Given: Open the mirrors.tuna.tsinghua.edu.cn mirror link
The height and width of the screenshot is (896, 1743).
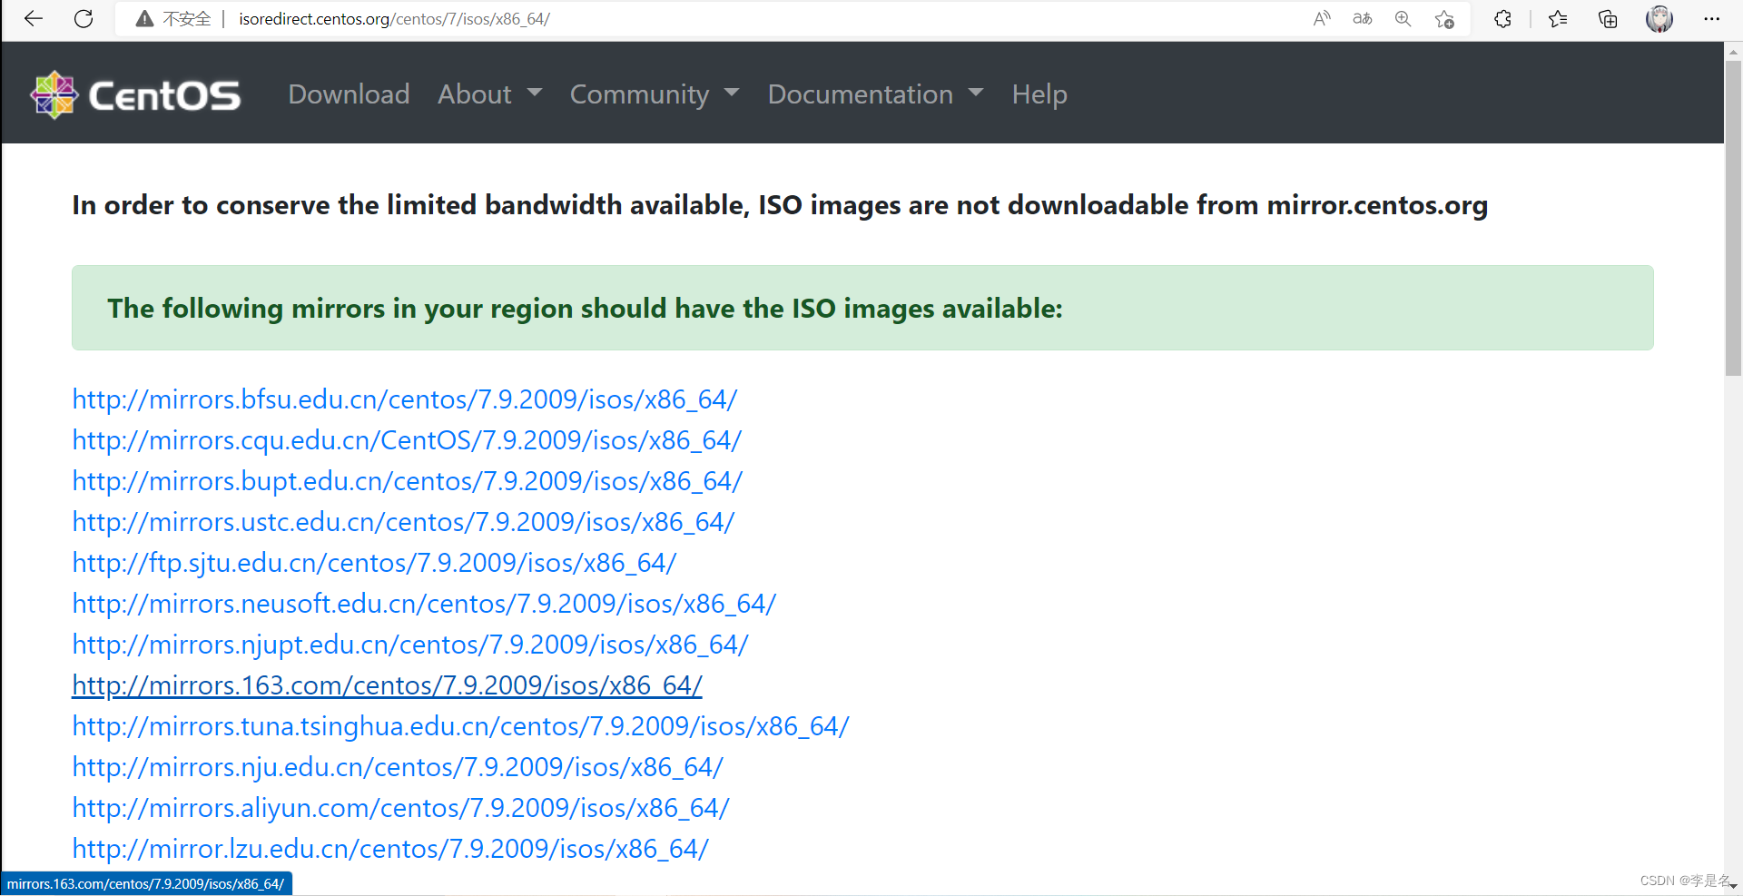Looking at the screenshot, I should [x=460, y=726].
